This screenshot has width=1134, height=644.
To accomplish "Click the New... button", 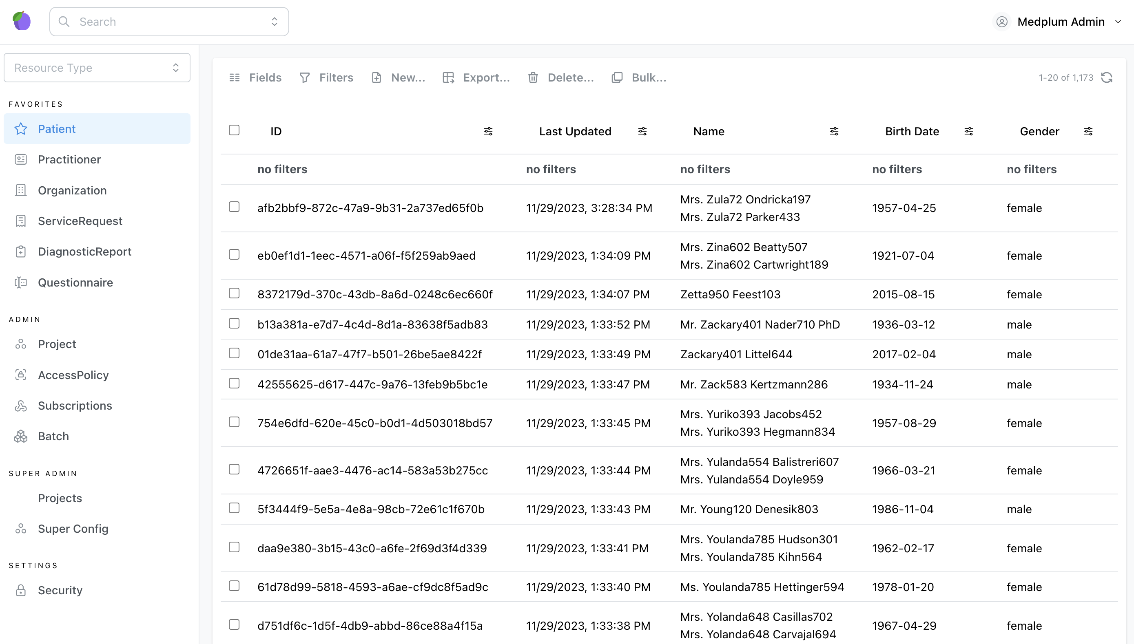I will [398, 77].
